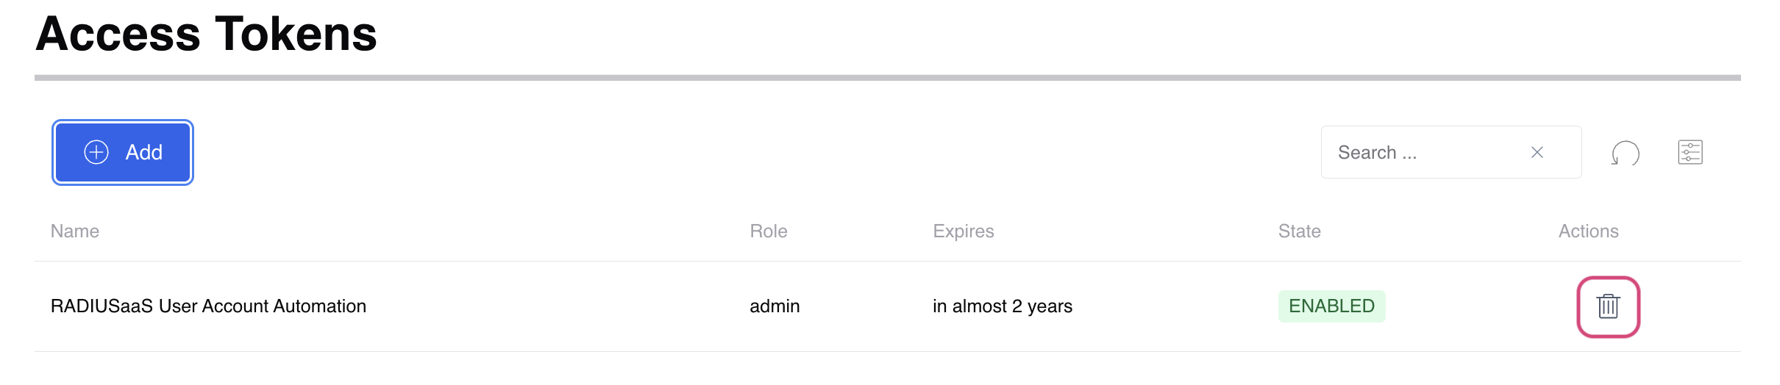Viewport: 1780px width, 385px height.
Task: Sort by the State column header
Action: coord(1300,231)
